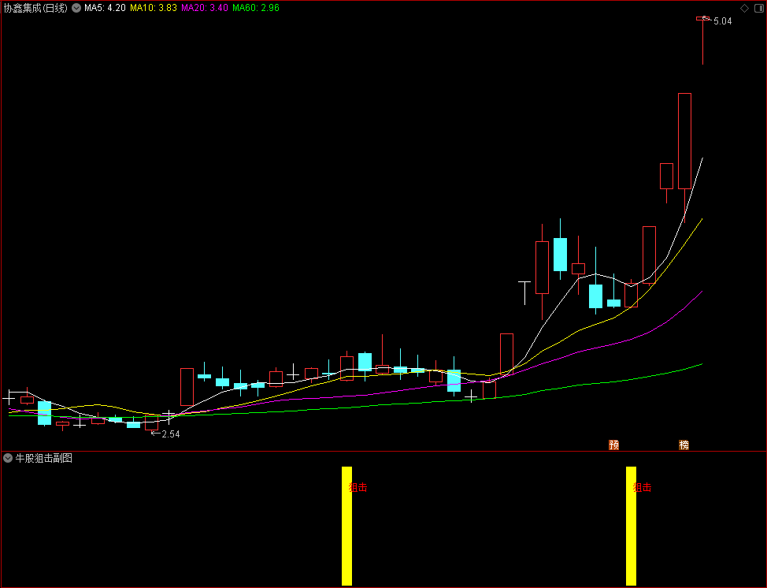Image resolution: width=767 pixels, height=588 pixels.
Task: Click the MA5: 4.20 label
Action: click(105, 8)
